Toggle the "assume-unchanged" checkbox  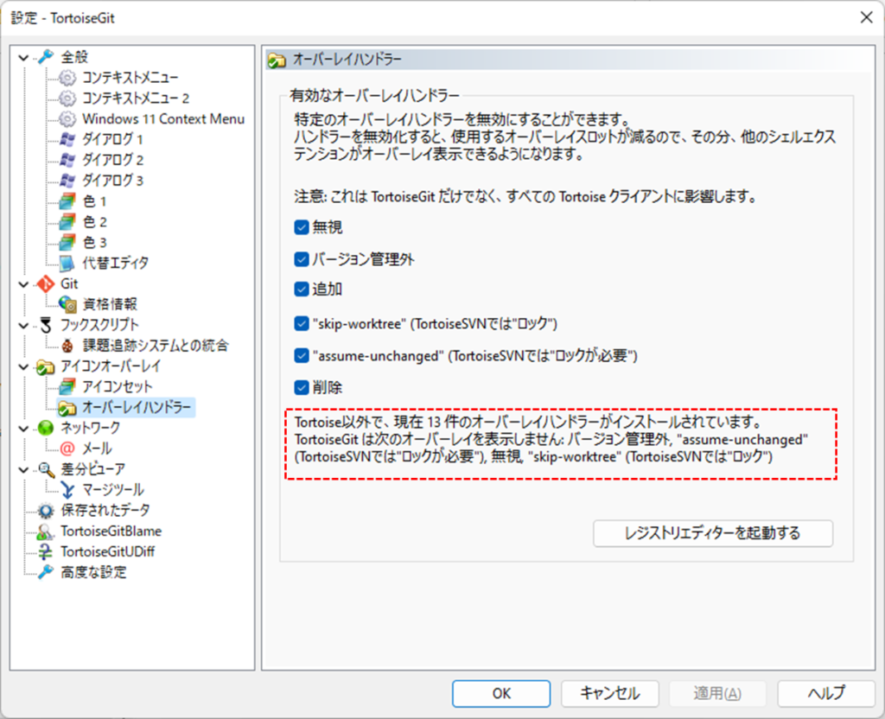click(302, 355)
